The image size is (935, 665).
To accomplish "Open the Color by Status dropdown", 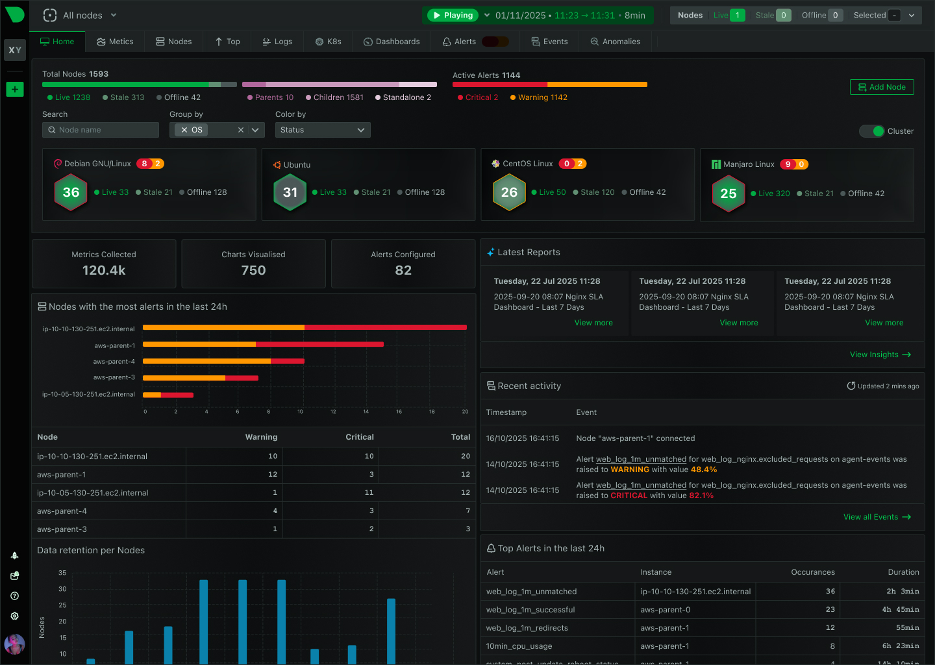I will pos(323,130).
